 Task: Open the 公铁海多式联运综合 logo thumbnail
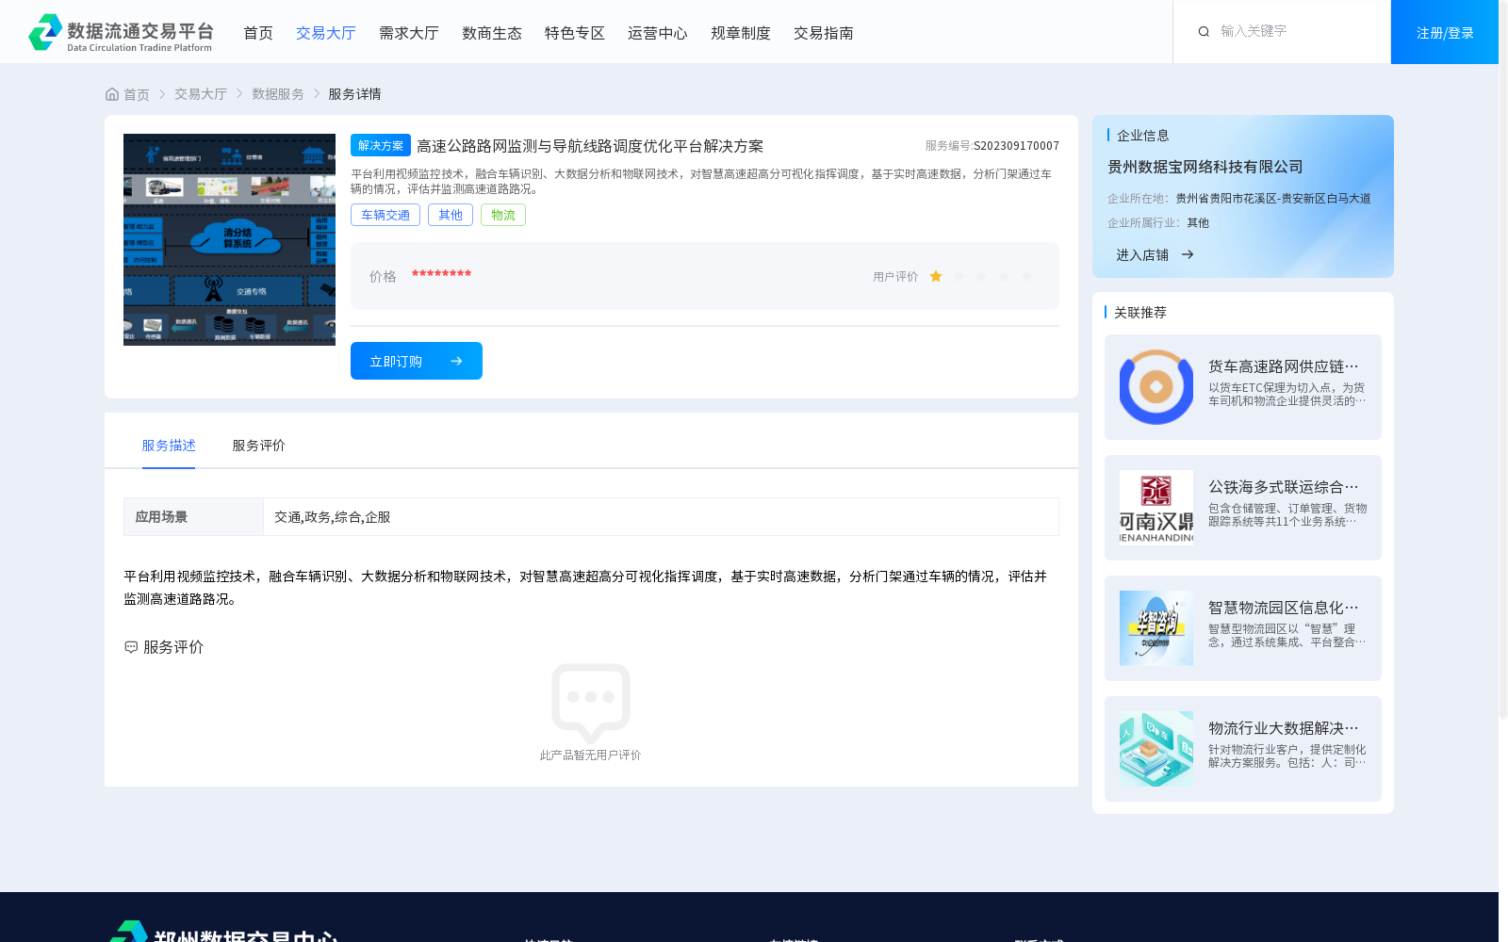click(1156, 508)
